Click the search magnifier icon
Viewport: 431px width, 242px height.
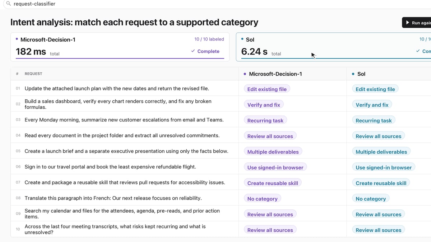tap(9, 4)
